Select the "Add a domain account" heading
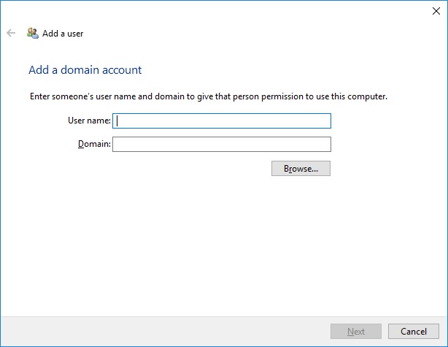 point(85,70)
